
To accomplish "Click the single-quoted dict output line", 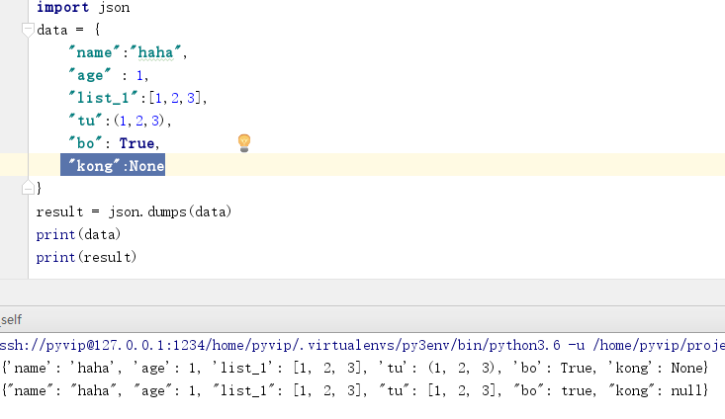I will (355, 368).
